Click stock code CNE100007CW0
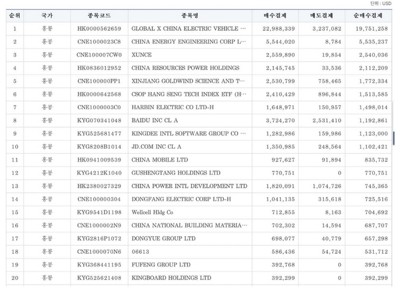 pyautogui.click(x=99, y=55)
